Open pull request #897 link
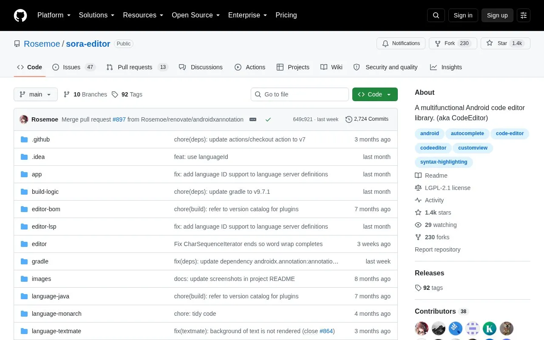The width and height of the screenshot is (544, 340). point(119,119)
